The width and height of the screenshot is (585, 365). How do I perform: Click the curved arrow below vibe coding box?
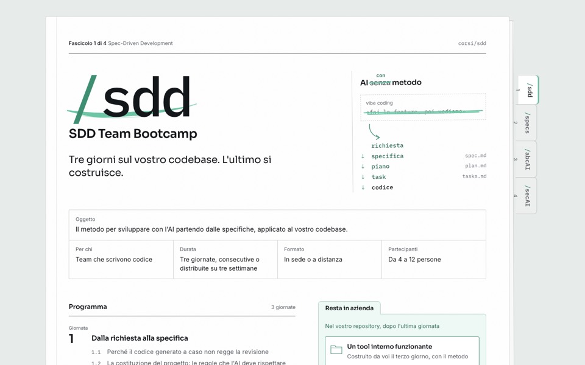point(374,132)
